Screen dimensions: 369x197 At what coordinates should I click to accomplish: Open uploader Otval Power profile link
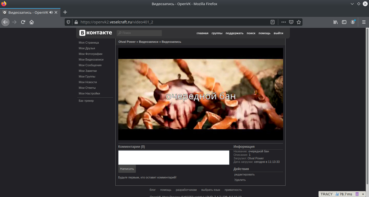(256, 158)
